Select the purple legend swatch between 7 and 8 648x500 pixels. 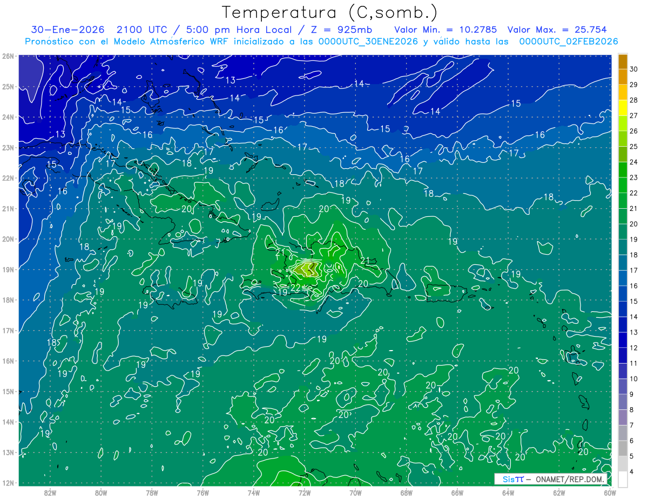click(x=623, y=417)
